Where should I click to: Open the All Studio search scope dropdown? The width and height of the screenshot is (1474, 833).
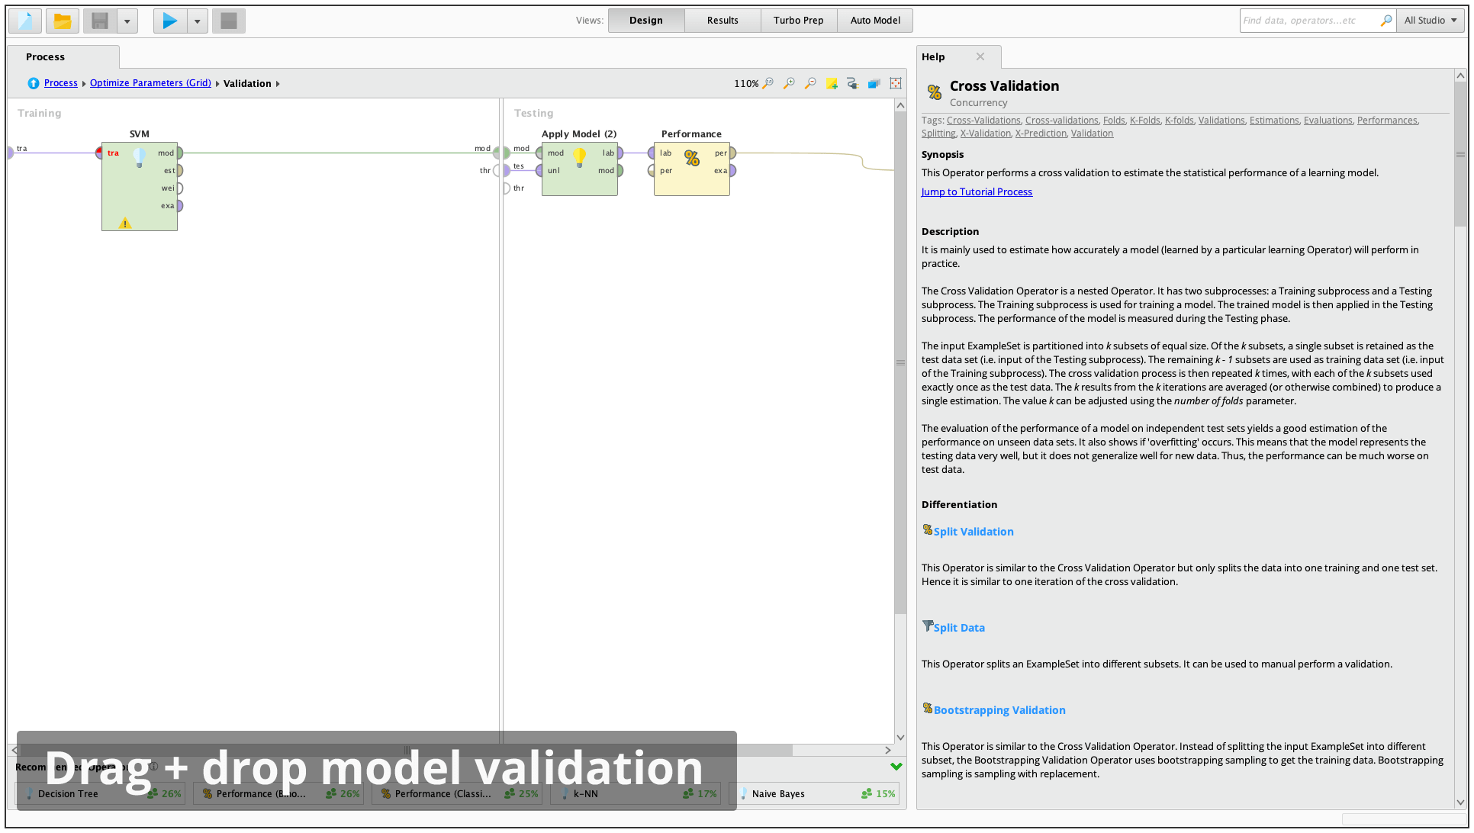[x=1431, y=21]
